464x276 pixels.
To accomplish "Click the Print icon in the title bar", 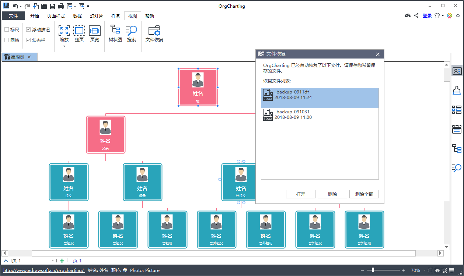I will point(61,6).
